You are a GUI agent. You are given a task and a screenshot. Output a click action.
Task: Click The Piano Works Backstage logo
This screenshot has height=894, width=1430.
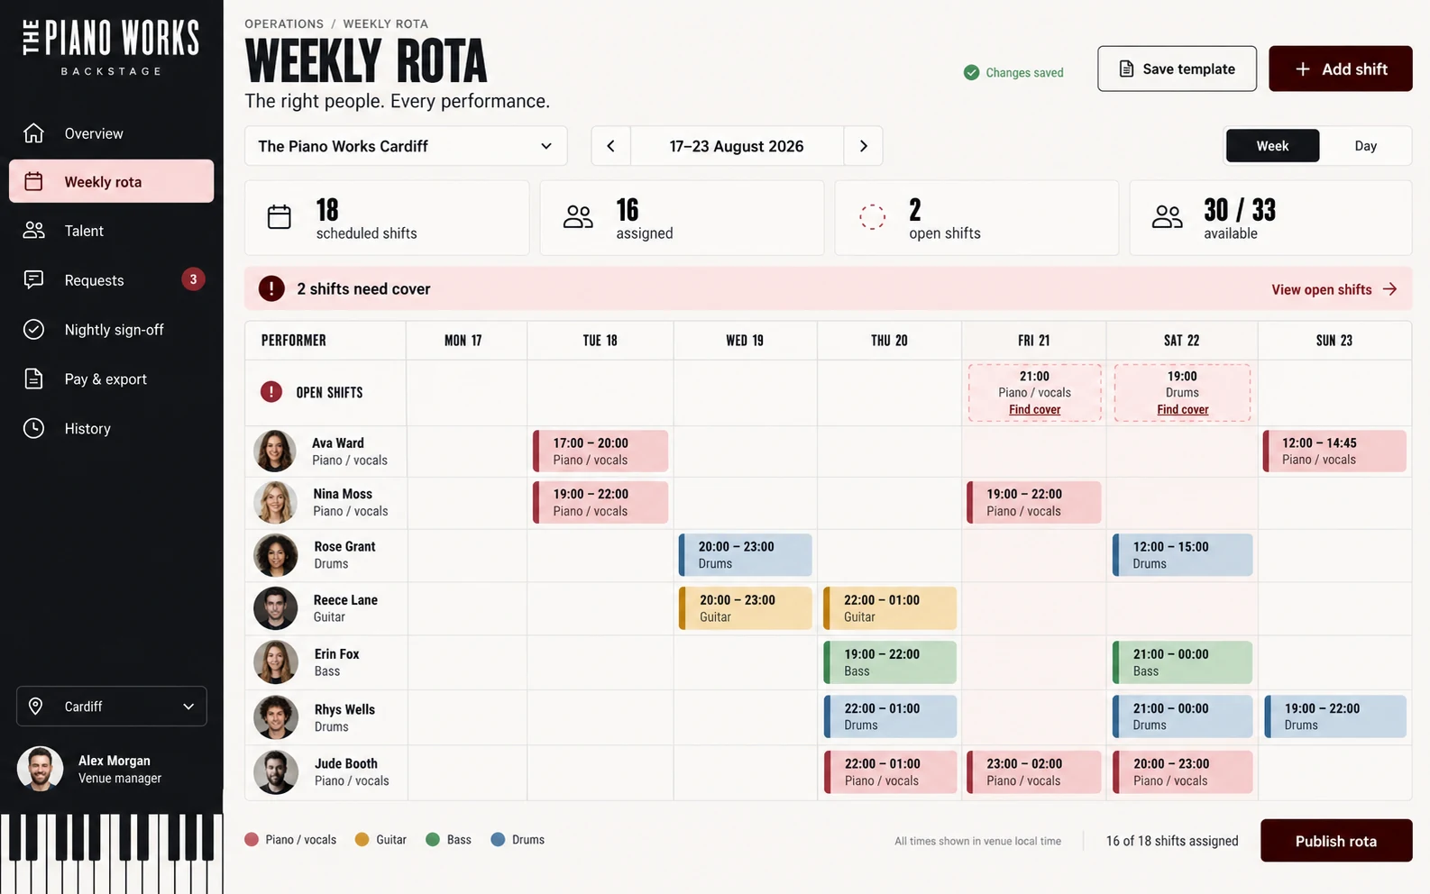pos(111,47)
